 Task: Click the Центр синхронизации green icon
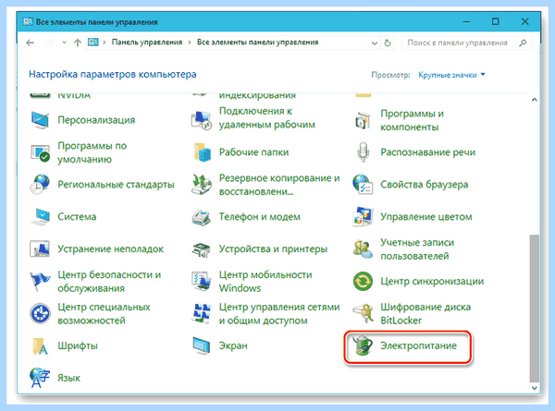[x=363, y=282]
